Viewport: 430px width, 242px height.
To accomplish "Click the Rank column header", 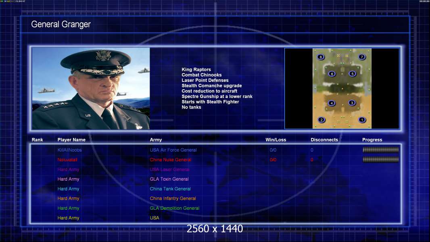I will coord(37,140).
